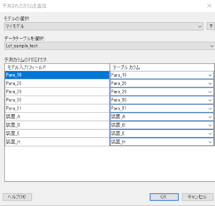Open the 装置_H table column dropdown
The image size is (215, 206).
(x=162, y=142)
